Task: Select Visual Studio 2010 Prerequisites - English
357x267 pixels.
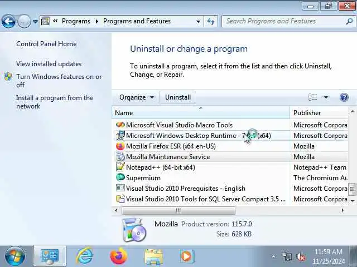Action: point(230,189)
